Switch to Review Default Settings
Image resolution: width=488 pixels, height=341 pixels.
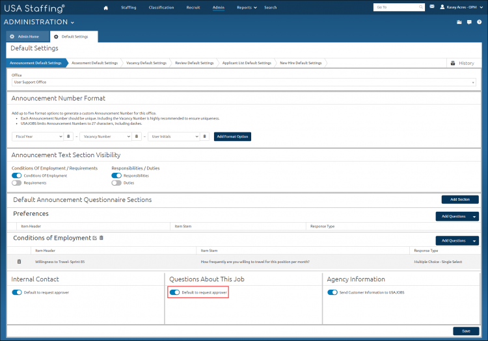click(x=194, y=63)
